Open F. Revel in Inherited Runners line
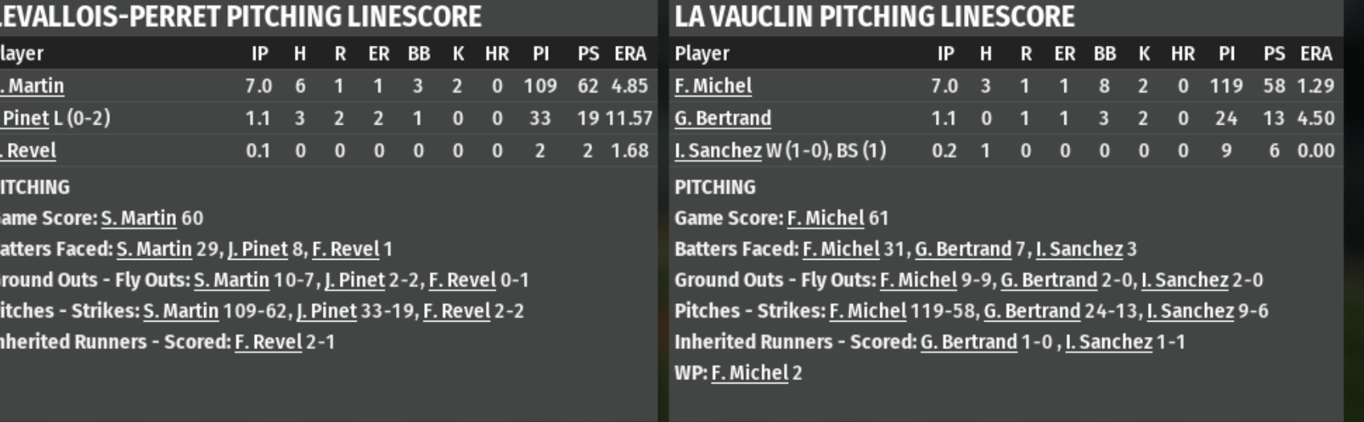Screen dimensions: 1364x422 [268, 342]
